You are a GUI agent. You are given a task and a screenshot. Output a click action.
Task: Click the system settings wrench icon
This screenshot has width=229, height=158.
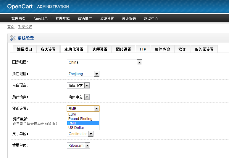[13, 38]
